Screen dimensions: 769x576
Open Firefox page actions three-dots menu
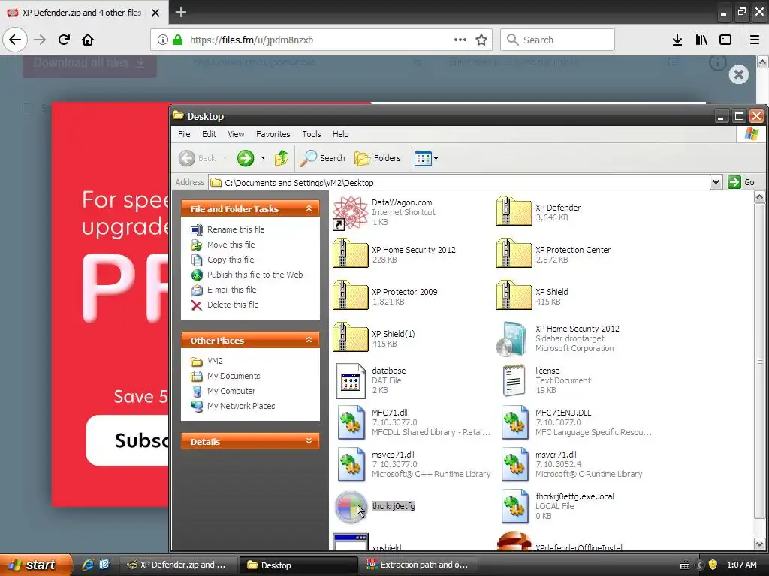coord(460,40)
